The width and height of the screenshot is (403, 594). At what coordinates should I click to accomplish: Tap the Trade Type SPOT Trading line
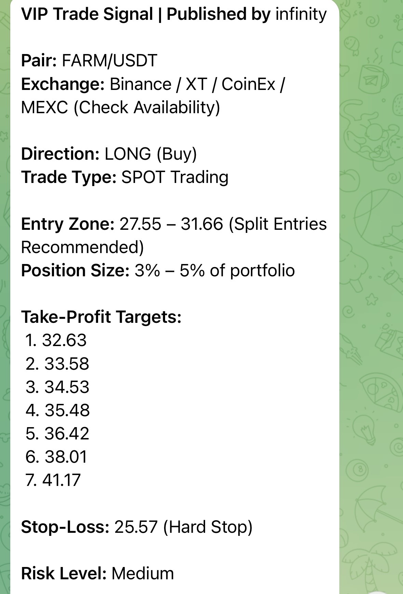coord(125,177)
